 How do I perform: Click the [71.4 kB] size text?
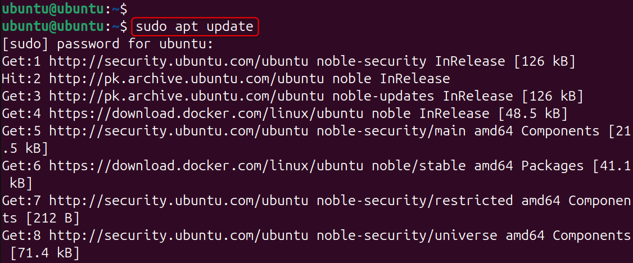[44, 253]
